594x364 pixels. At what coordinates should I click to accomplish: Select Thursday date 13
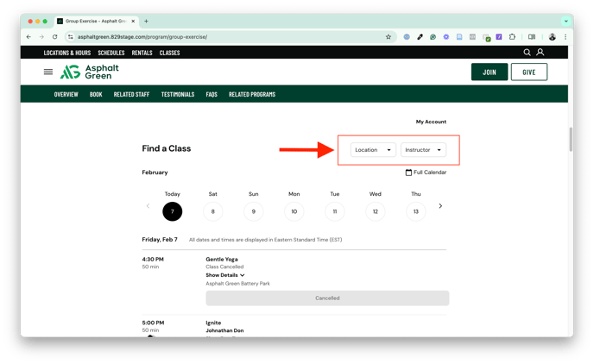click(415, 211)
